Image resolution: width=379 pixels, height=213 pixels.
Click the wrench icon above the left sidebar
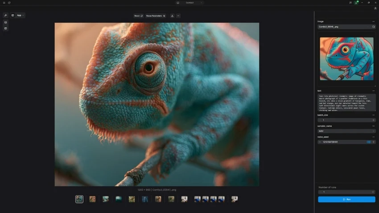click(x=5, y=15)
